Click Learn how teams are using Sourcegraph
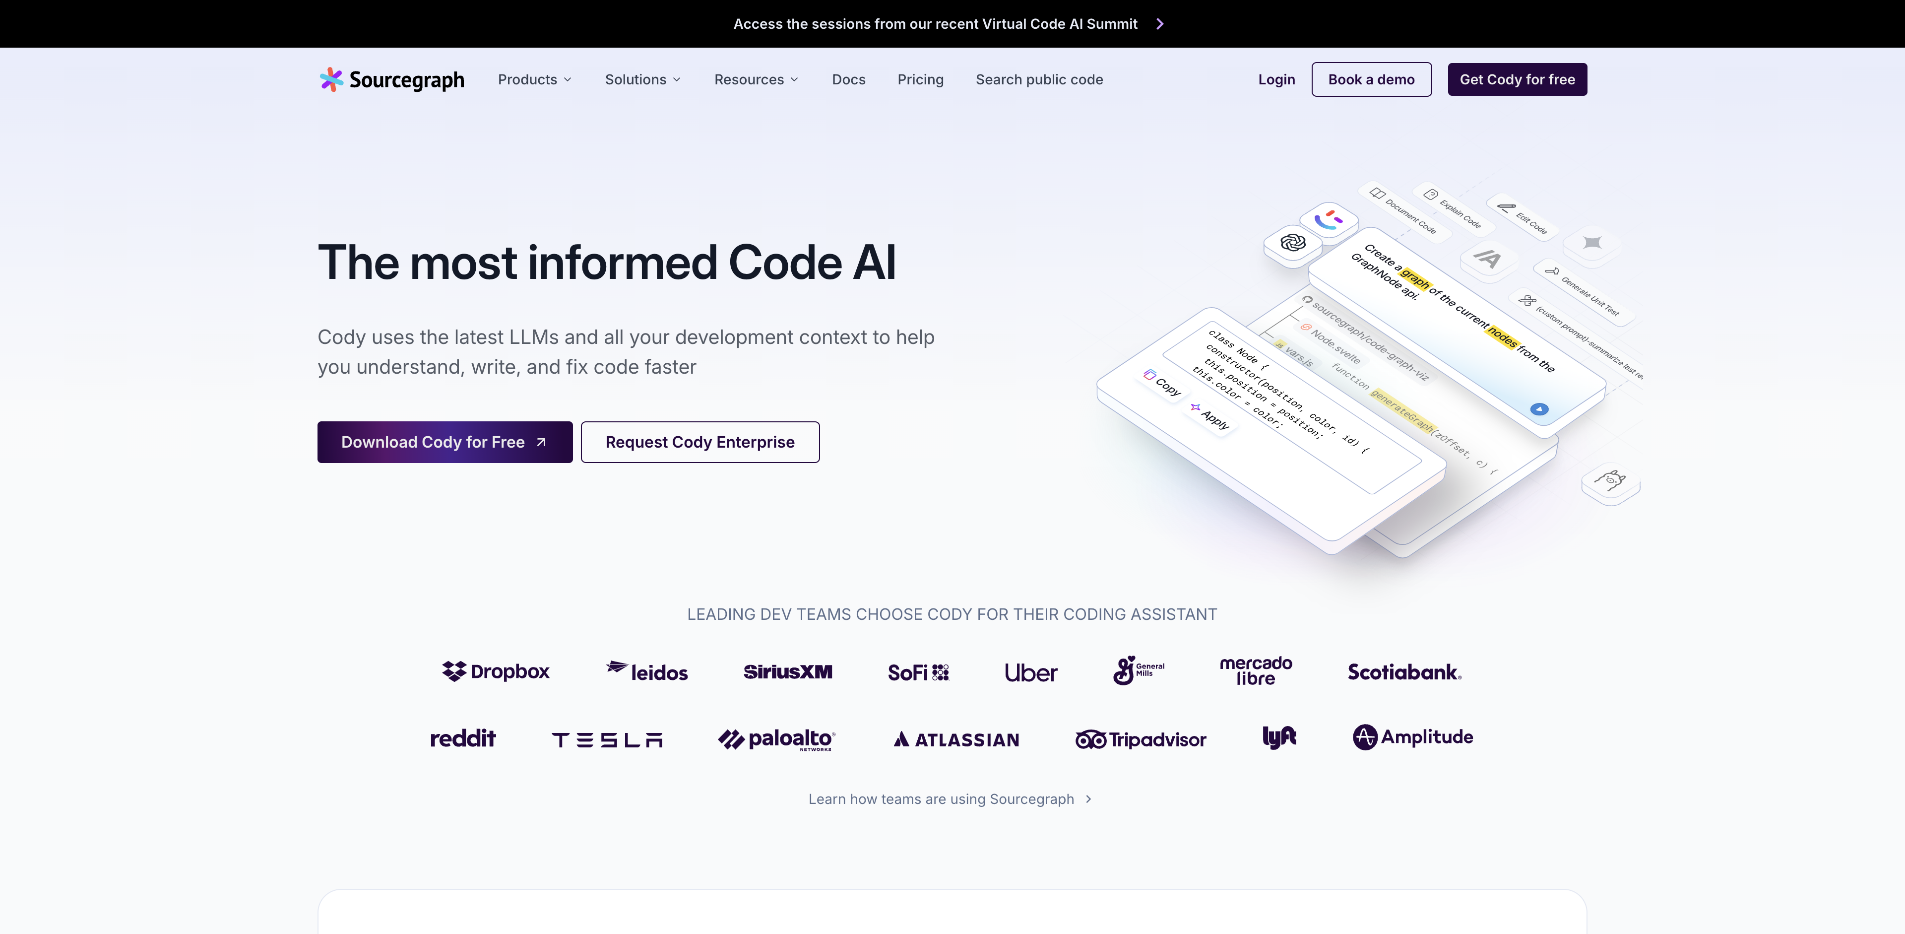 coord(952,799)
